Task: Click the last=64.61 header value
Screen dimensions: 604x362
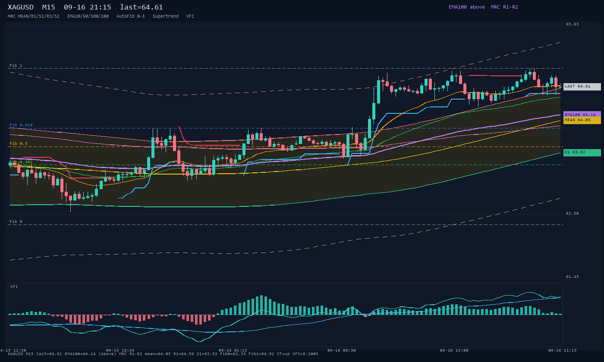Action: (x=142, y=7)
